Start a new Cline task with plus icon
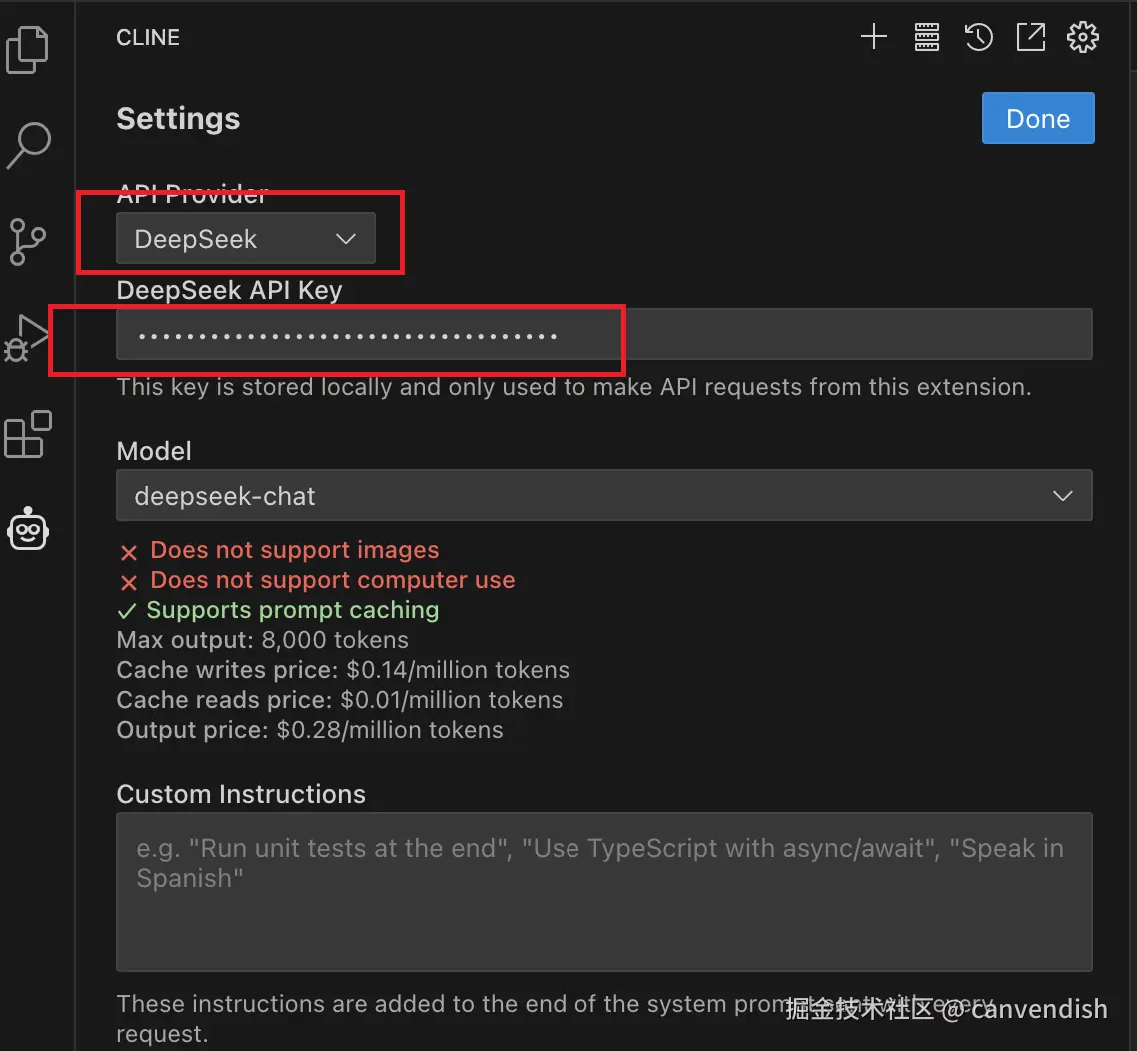The width and height of the screenshot is (1137, 1051). pyautogui.click(x=874, y=36)
